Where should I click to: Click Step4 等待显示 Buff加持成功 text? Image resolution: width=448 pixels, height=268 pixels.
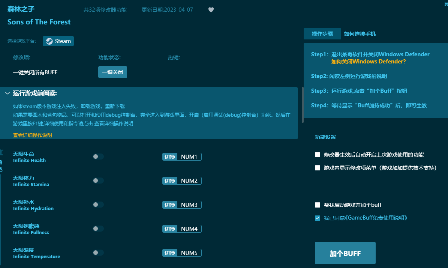[369, 105]
